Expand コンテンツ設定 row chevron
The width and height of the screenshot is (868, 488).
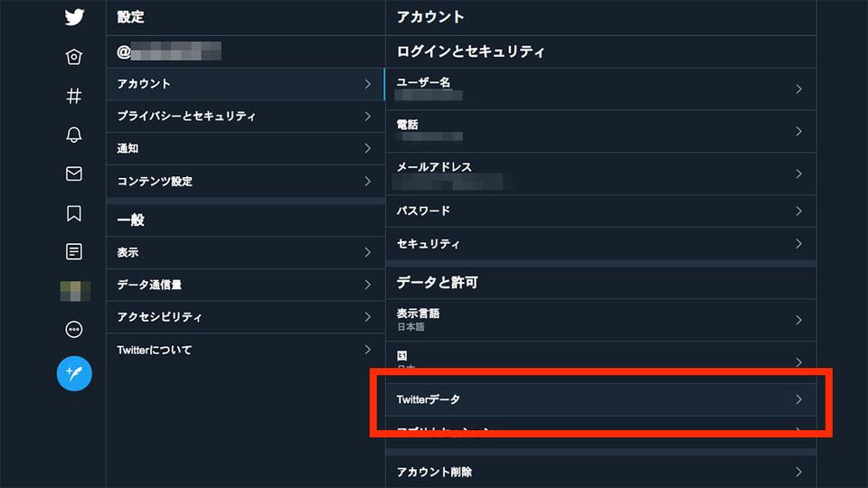pos(368,181)
